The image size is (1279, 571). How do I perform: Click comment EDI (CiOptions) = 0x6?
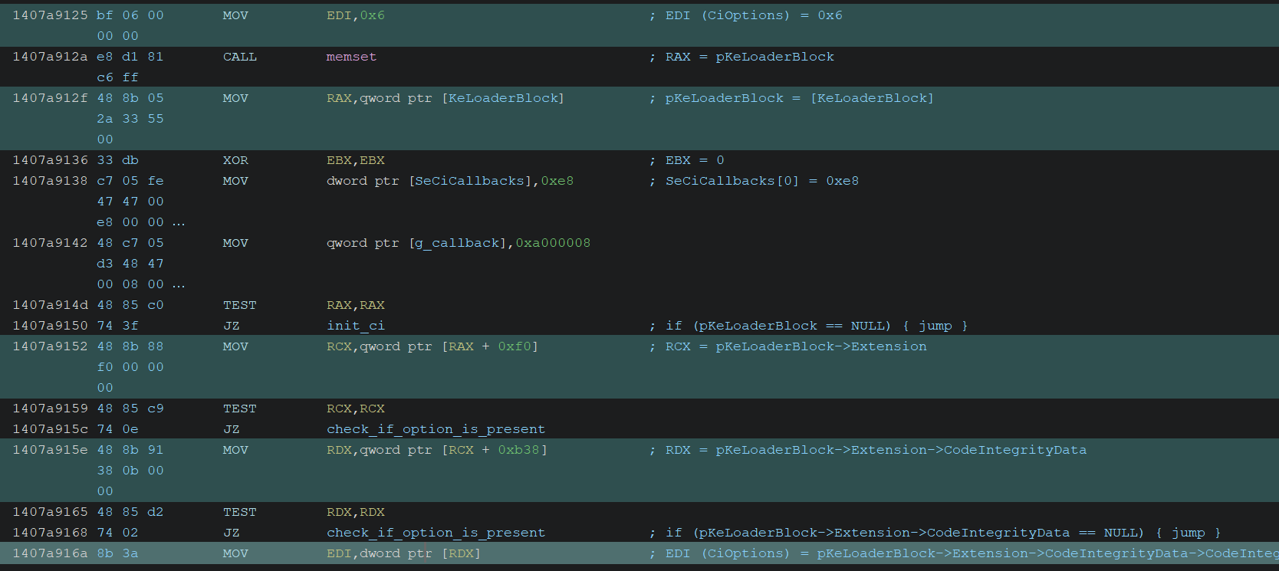[754, 15]
